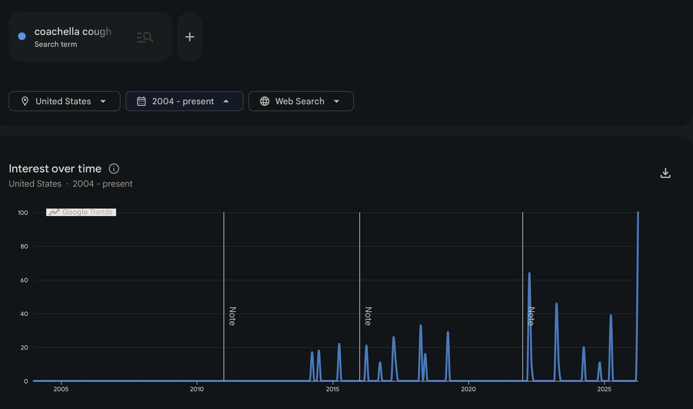Click the Search term label under coachella cough
693x409 pixels.
(55, 44)
